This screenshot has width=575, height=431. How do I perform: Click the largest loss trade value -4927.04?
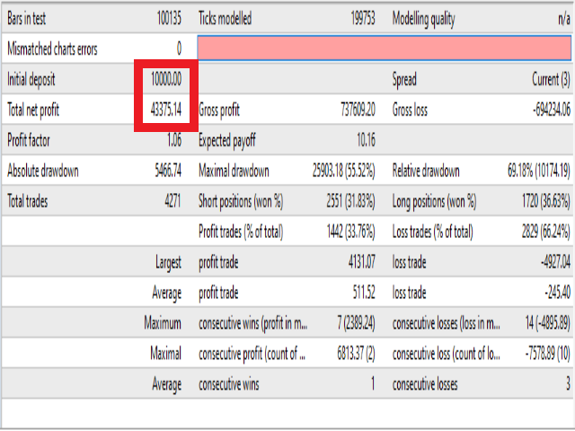click(x=555, y=262)
